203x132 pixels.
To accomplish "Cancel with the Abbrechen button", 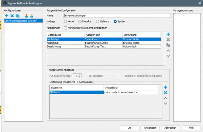I will click(171, 128).
